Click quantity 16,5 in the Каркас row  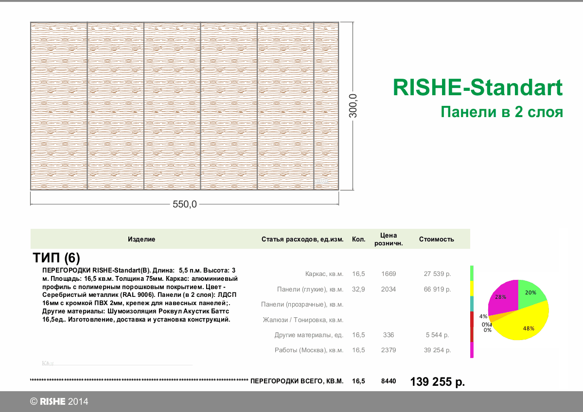pyautogui.click(x=358, y=274)
